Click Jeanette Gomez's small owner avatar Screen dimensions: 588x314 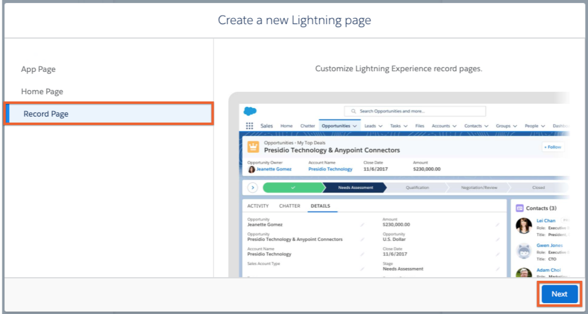252,170
